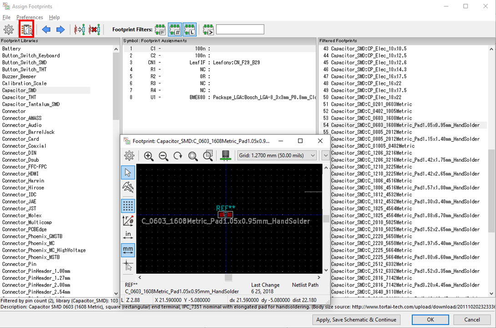Select the measure distance tool
The width and height of the screenshot is (496, 328).
point(128,187)
